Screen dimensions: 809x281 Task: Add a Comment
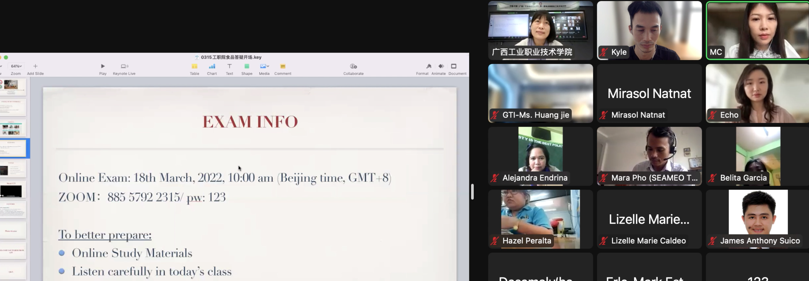(x=283, y=69)
